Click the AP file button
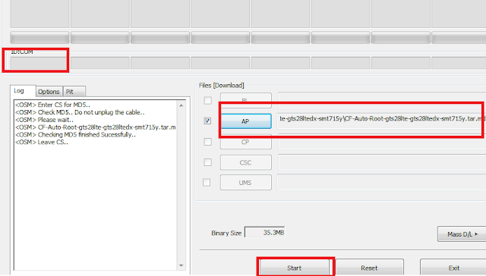 click(246, 121)
